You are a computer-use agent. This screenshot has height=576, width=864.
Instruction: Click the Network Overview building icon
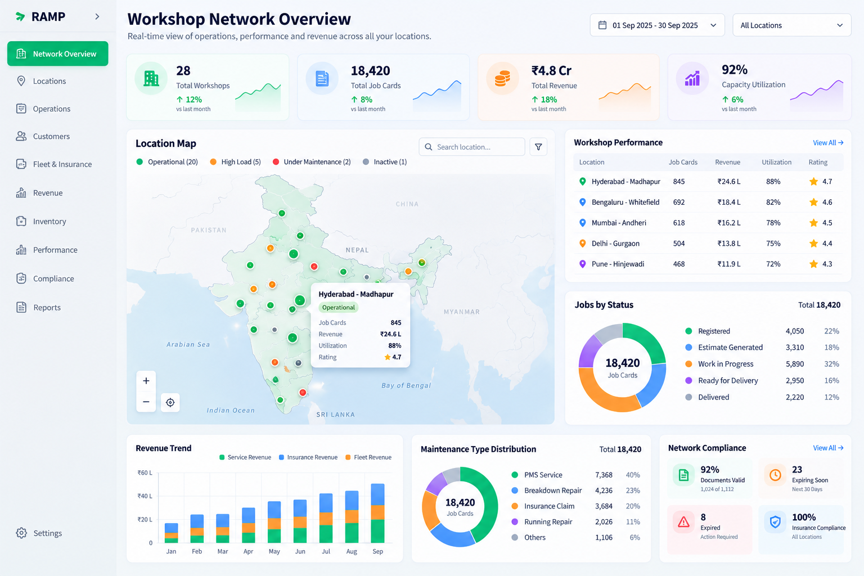coord(21,53)
